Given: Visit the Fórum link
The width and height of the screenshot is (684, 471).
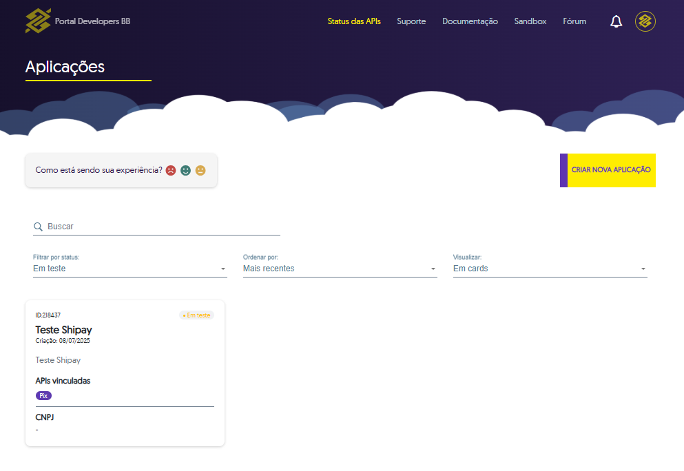Looking at the screenshot, I should pyautogui.click(x=574, y=21).
